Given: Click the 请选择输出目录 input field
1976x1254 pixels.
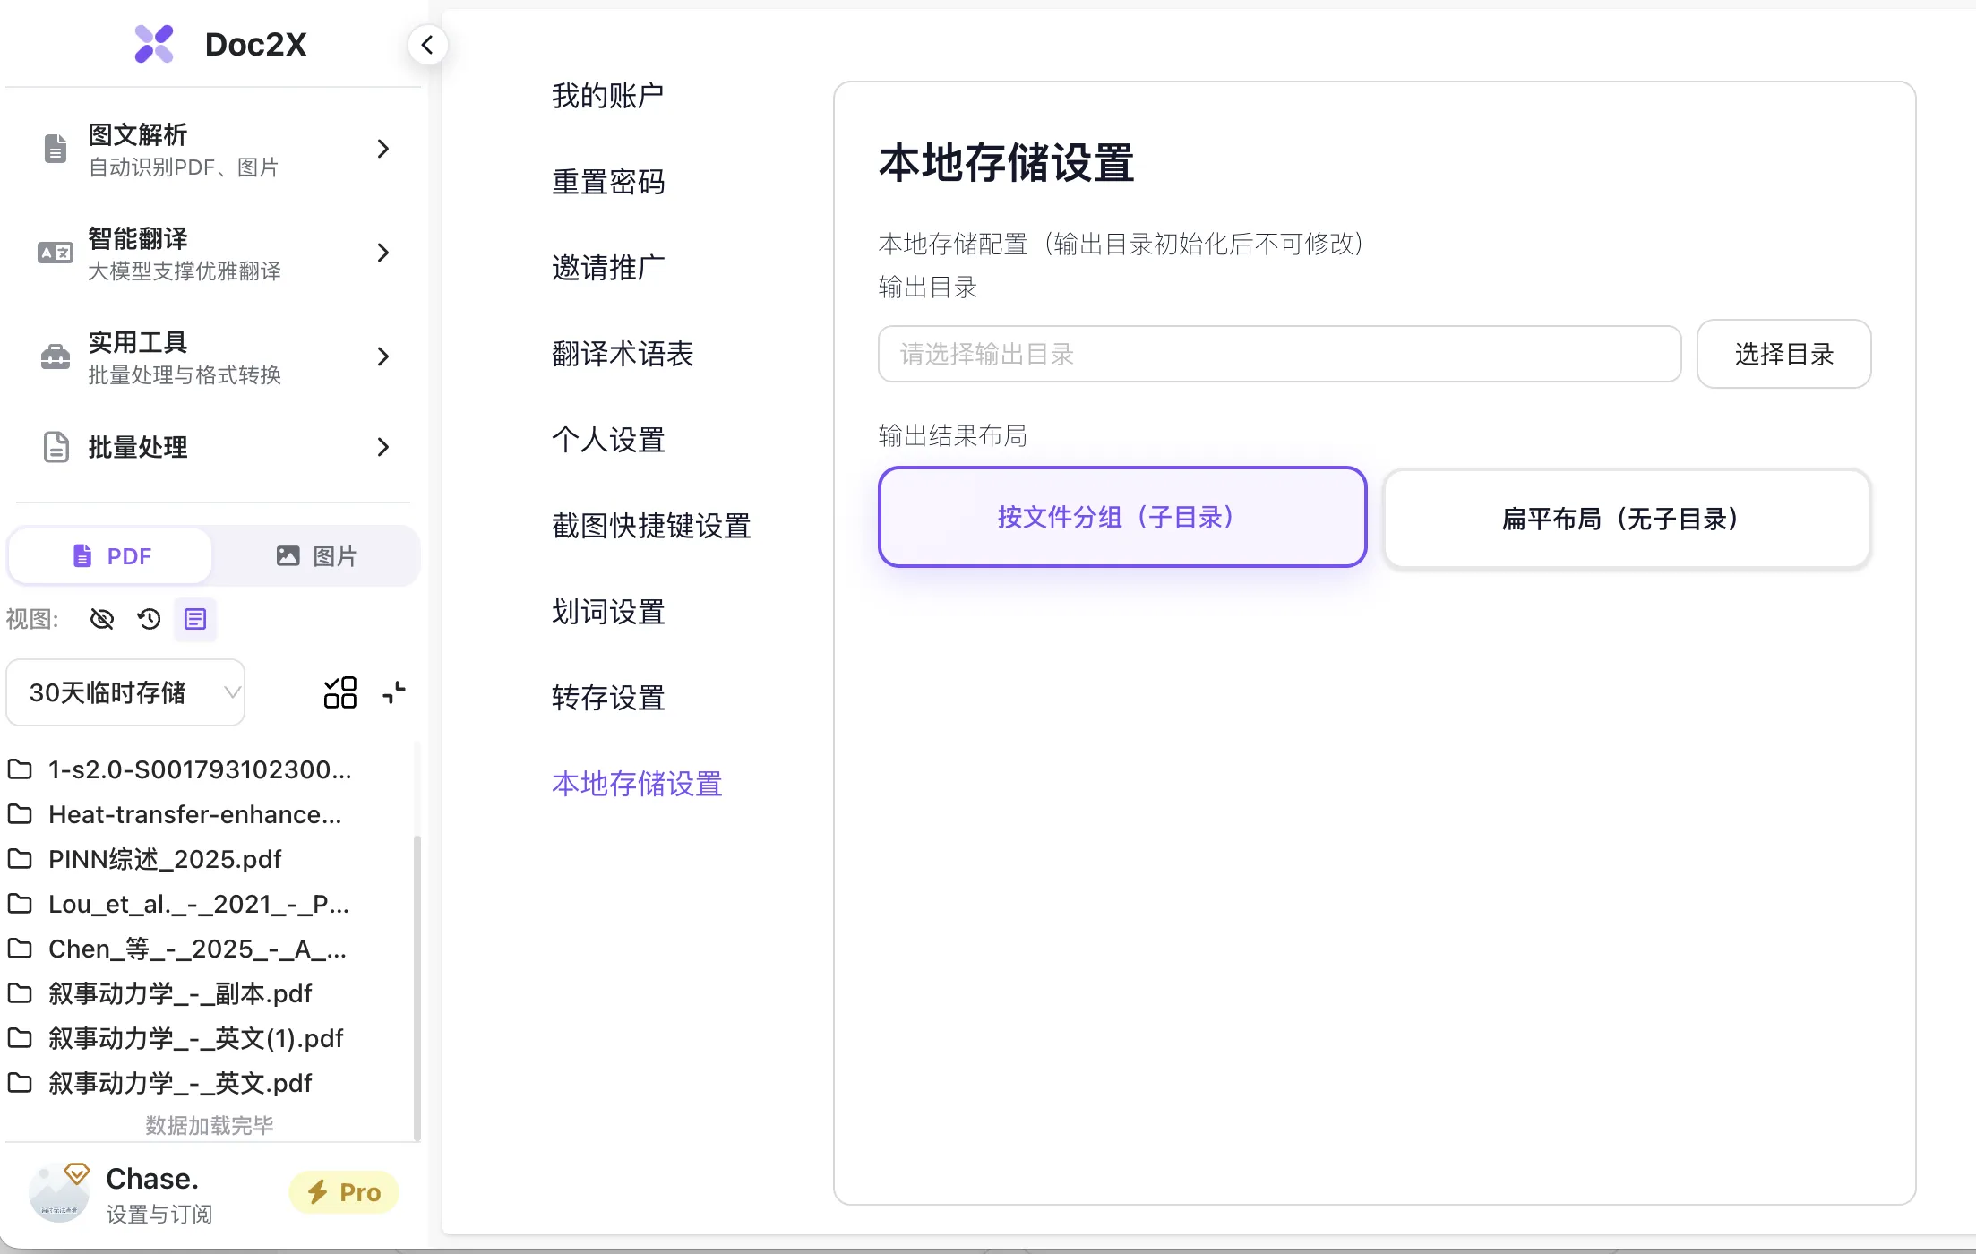Looking at the screenshot, I should coord(1279,354).
